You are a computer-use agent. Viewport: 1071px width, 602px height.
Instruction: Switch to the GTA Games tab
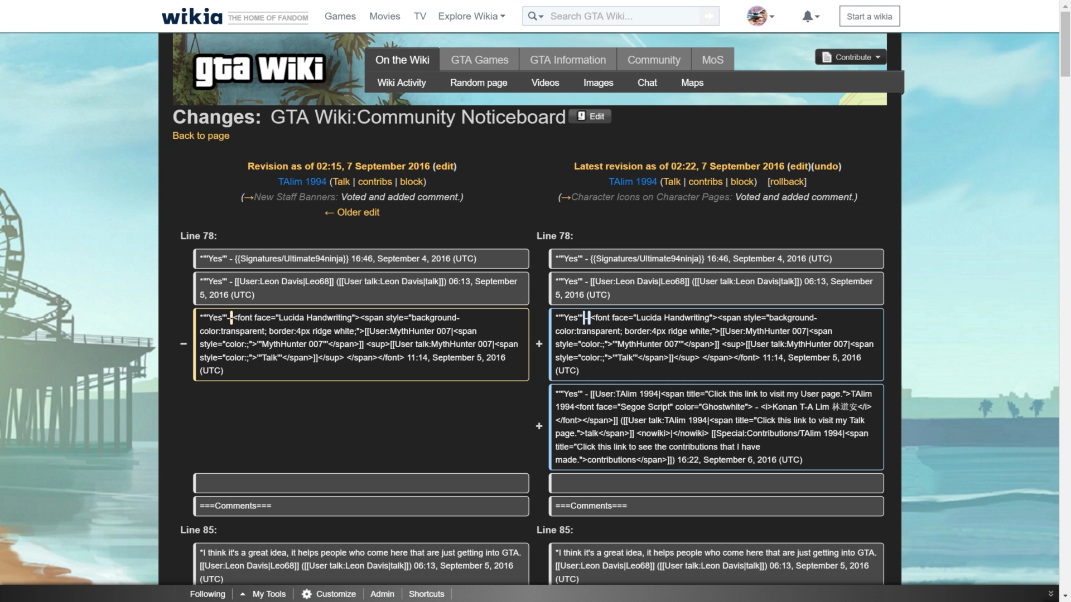pyautogui.click(x=479, y=60)
